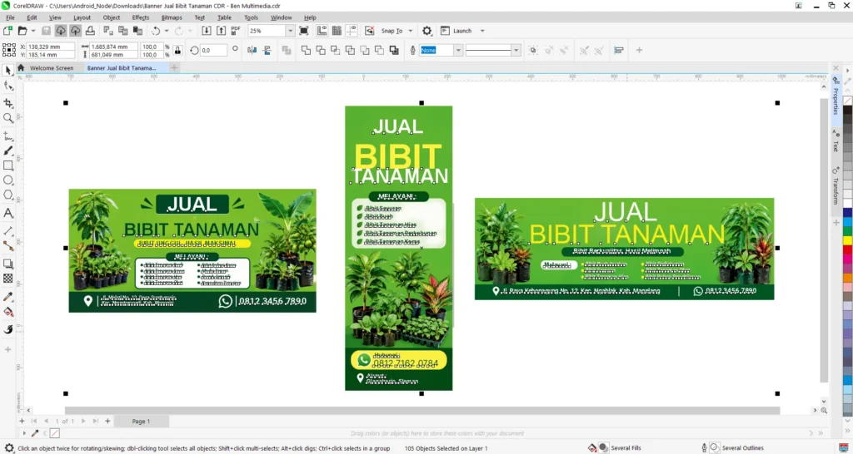Open the File menu
The height and width of the screenshot is (454, 853).
(x=10, y=17)
